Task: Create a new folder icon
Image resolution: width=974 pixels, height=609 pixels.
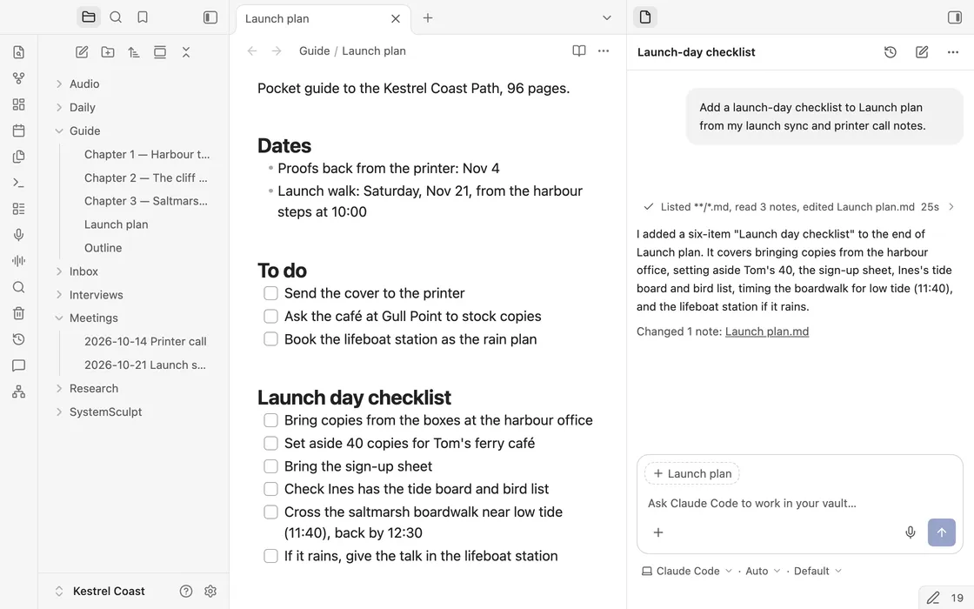Action: (108, 52)
